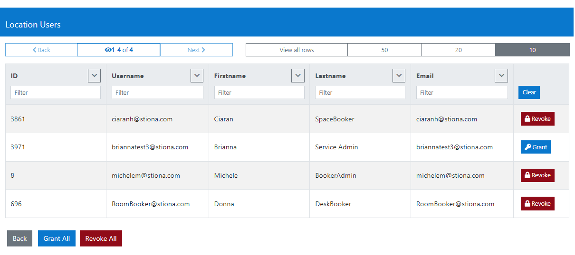Focus the Username filter field
The height and width of the screenshot is (255, 575).
click(x=157, y=92)
